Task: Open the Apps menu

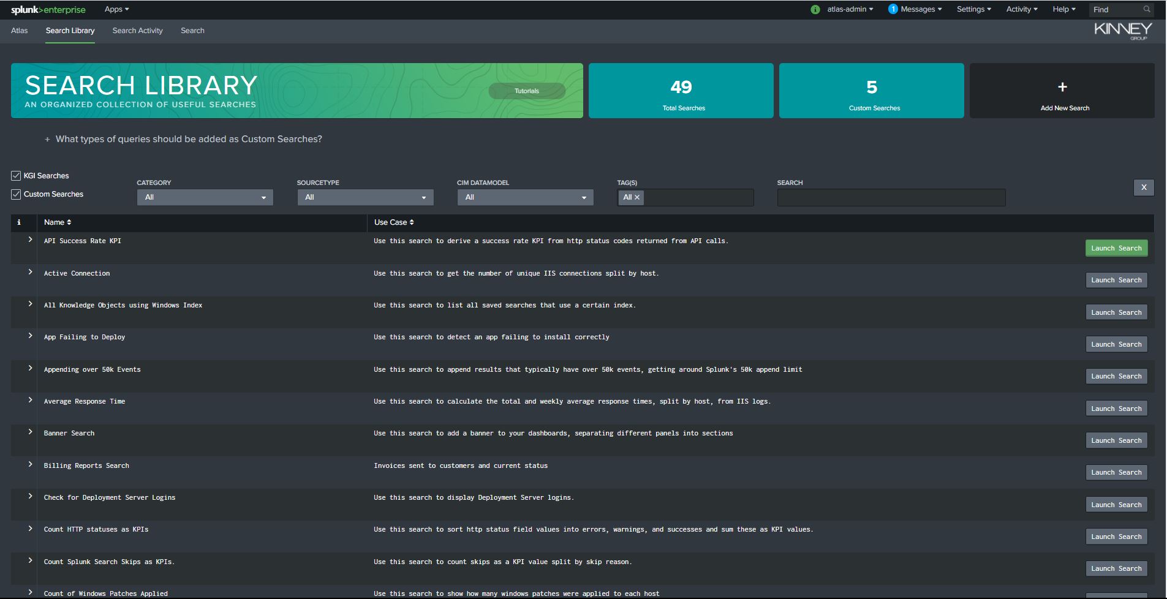Action: coord(116,9)
